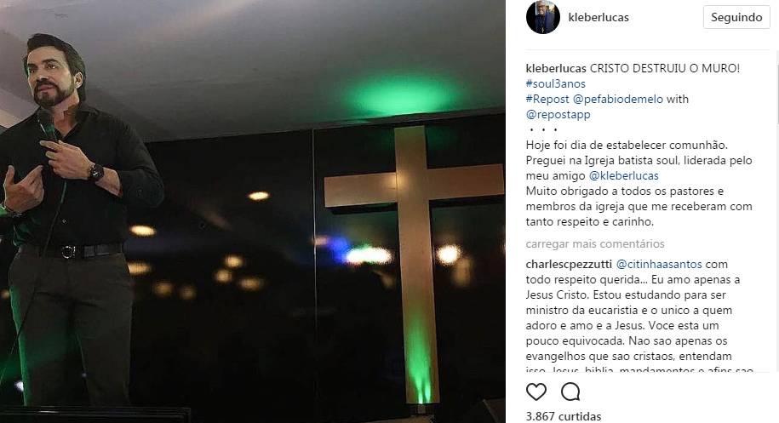The width and height of the screenshot is (779, 423).
Task: Open charlescpezzutti commenter profile
Action: click(569, 264)
